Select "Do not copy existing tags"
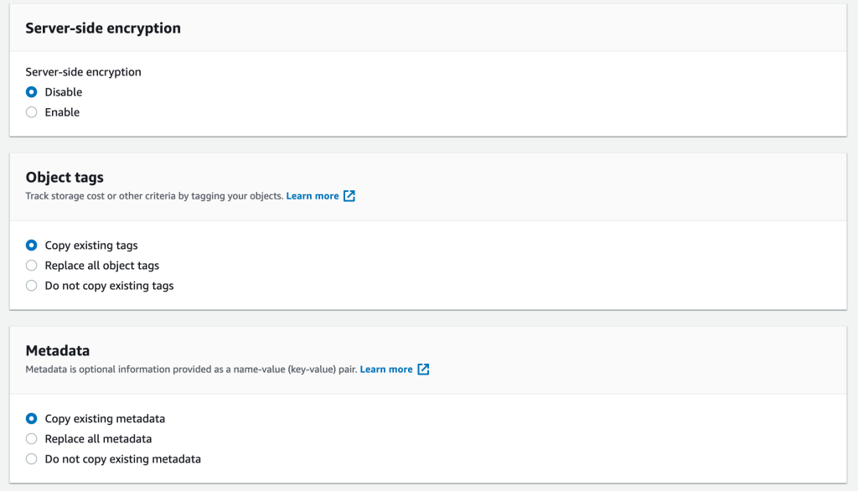The image size is (858, 491). pyautogui.click(x=31, y=285)
